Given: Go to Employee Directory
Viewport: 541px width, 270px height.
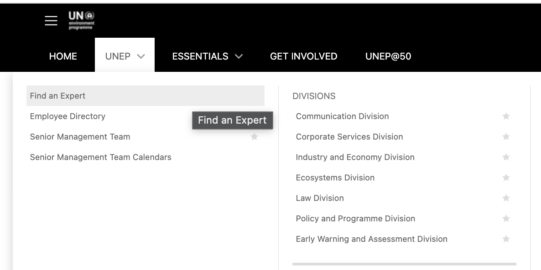Looking at the screenshot, I should [x=68, y=116].
